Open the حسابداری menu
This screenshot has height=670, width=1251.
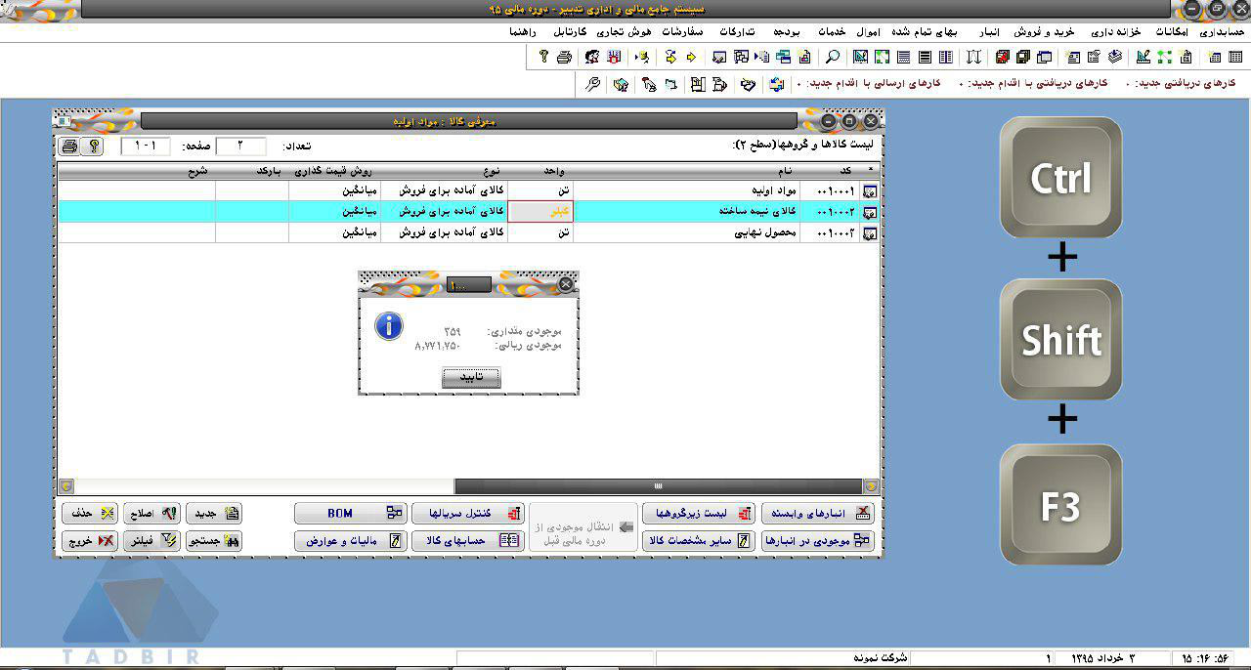point(1222,31)
